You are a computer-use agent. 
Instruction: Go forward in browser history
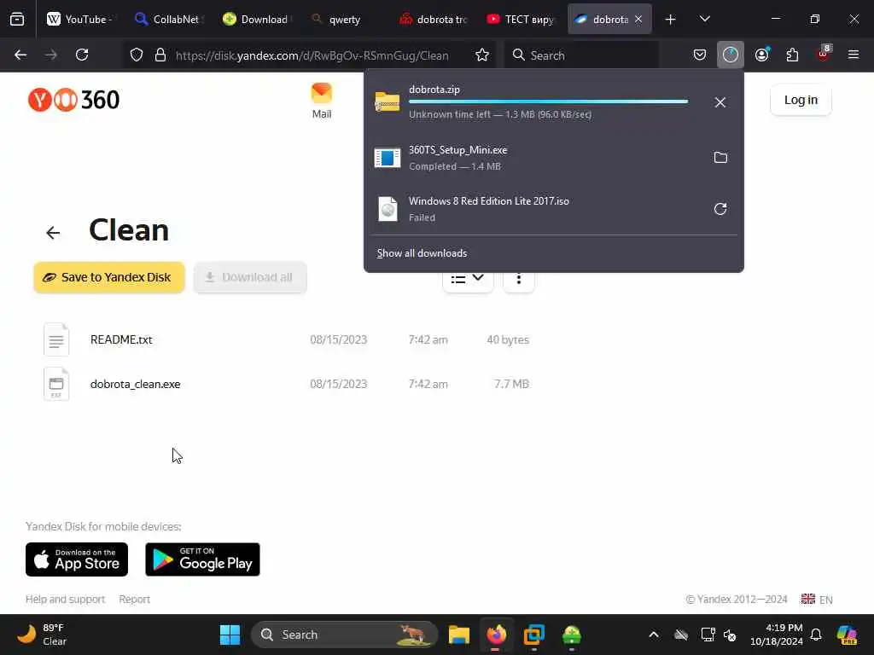51,55
